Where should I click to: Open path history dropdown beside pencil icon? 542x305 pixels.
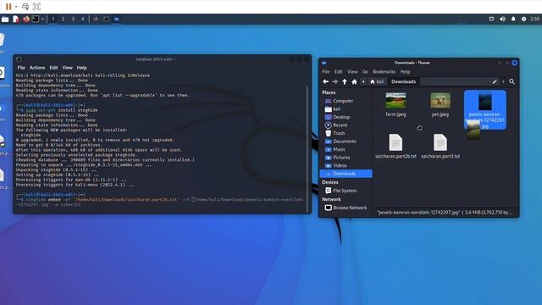point(503,81)
